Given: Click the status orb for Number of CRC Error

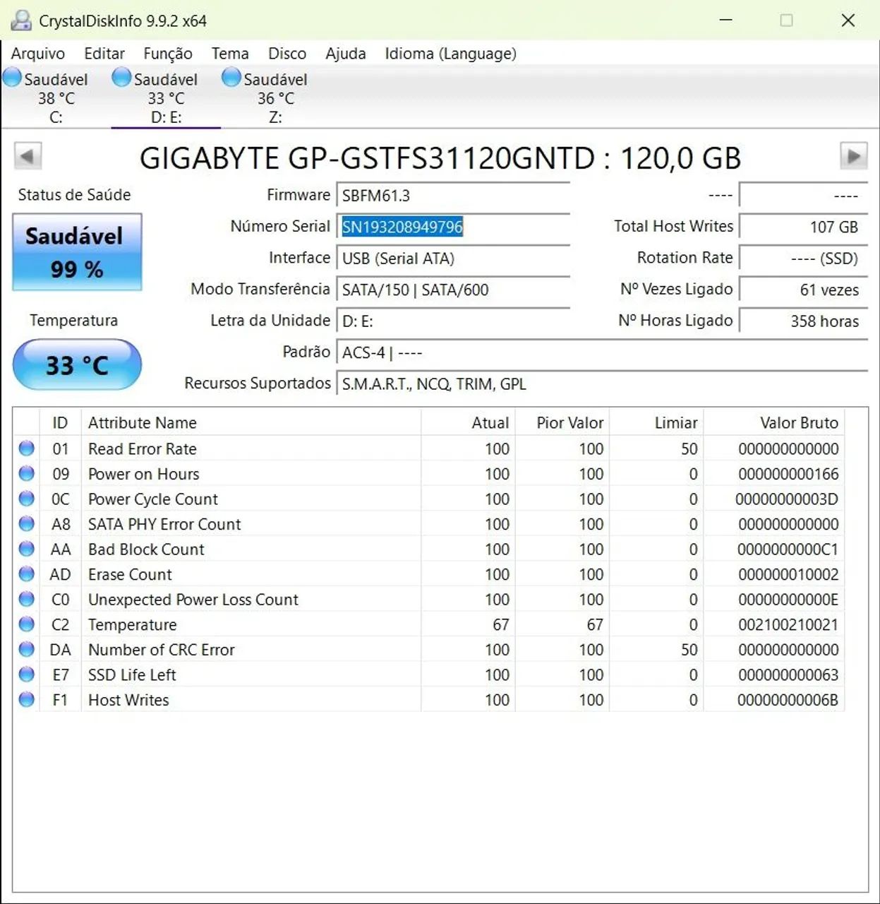Looking at the screenshot, I should 27,649.
